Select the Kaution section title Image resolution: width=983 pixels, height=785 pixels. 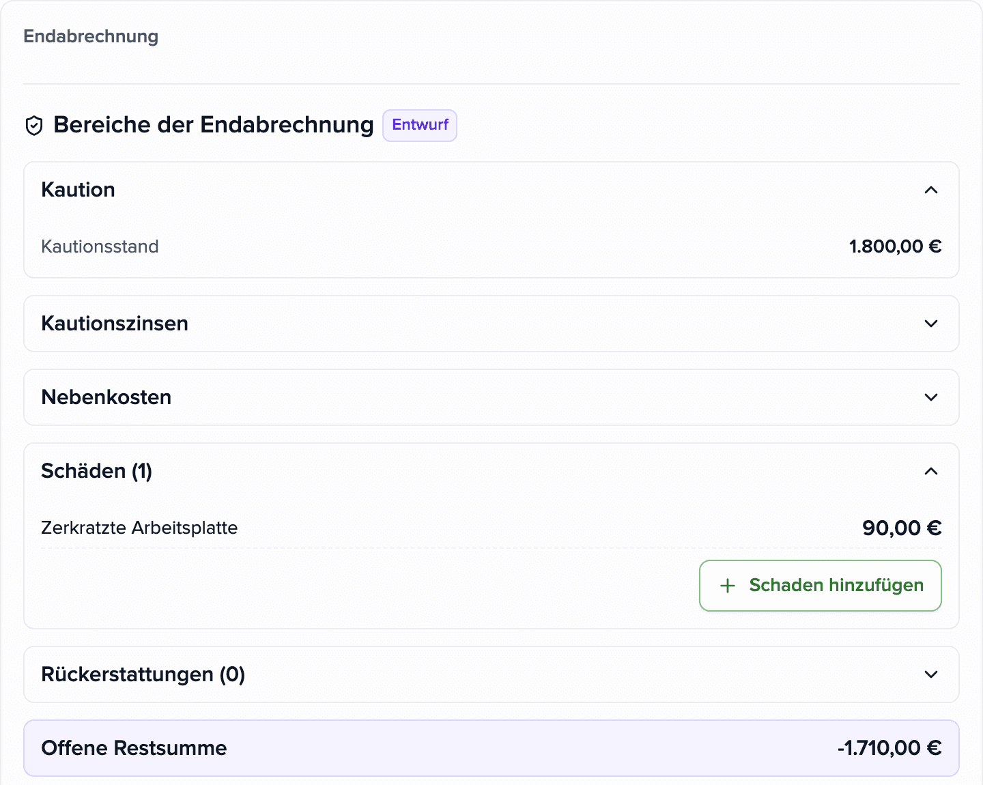coord(78,190)
